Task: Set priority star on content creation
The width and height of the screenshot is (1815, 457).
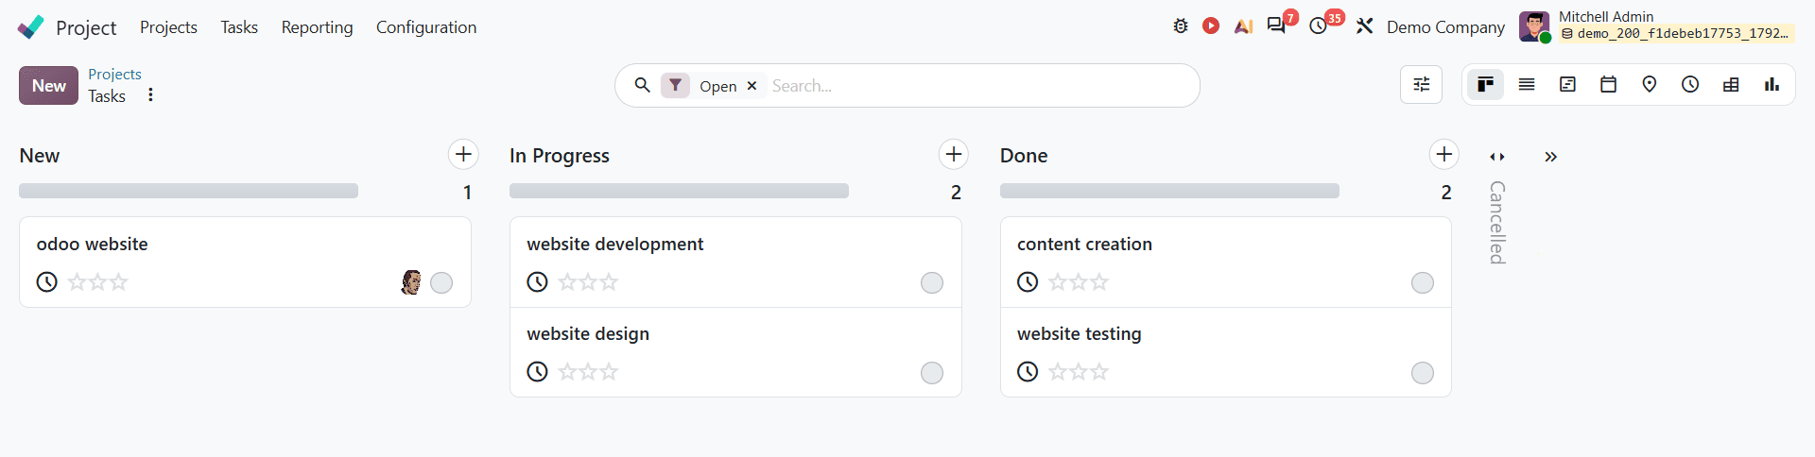Action: click(x=1079, y=281)
